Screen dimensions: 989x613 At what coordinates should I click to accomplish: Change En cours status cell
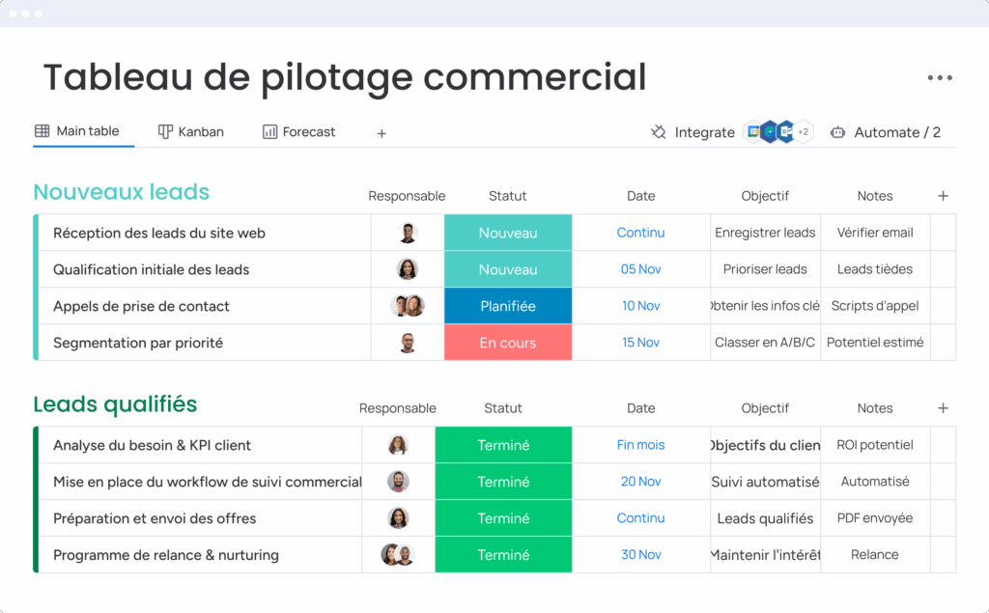click(x=508, y=343)
